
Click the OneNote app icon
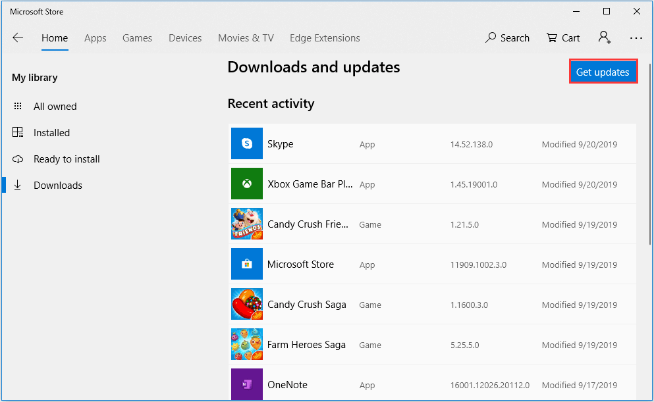(246, 384)
